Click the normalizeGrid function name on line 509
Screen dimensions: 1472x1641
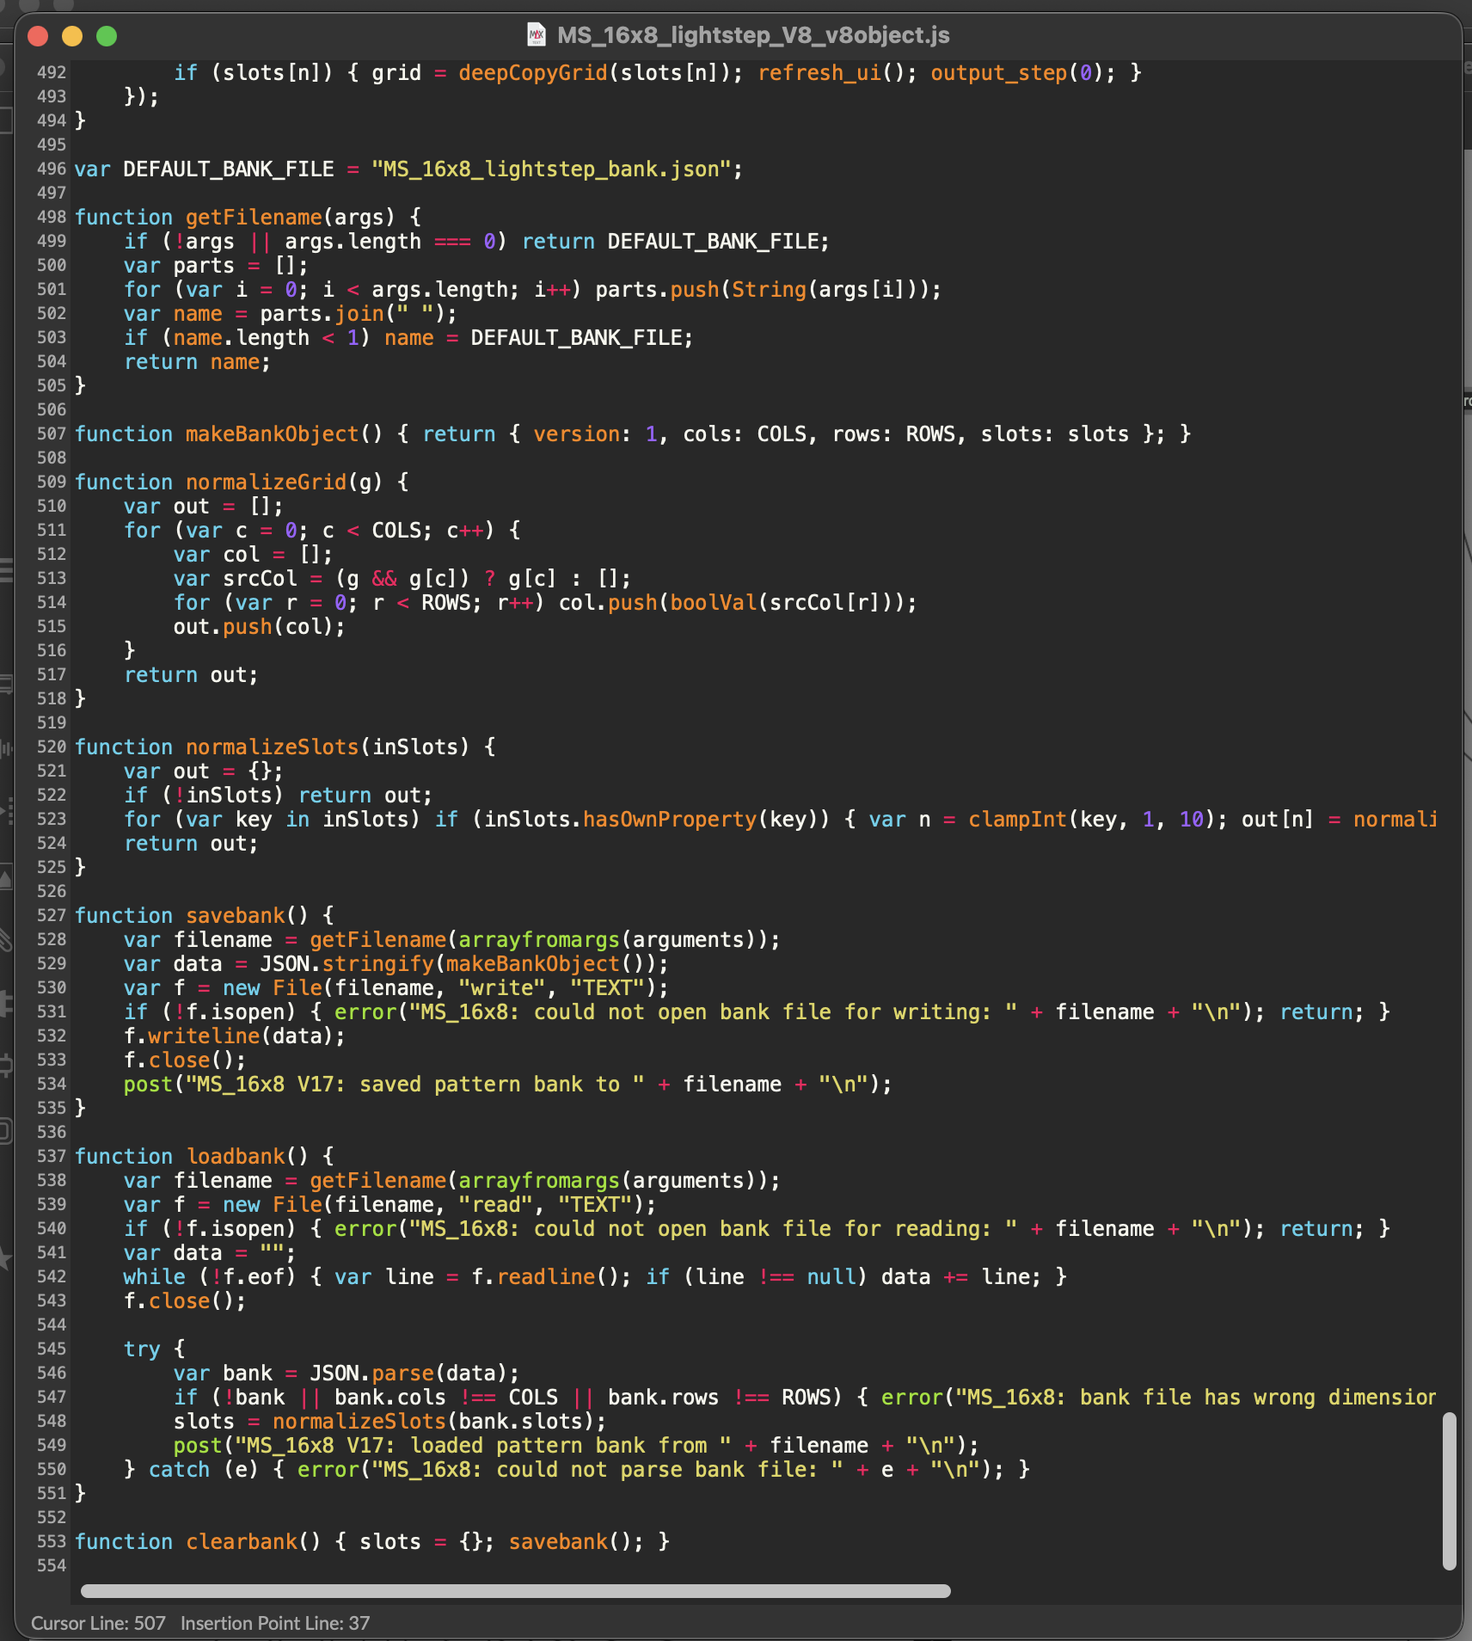pos(266,482)
